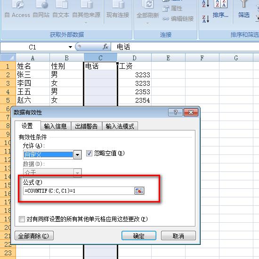
Task: Click the fx insert function icon
Action: click(x=105, y=47)
